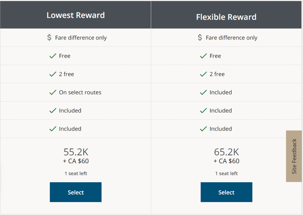
Task: Click "Fare difference only" in Flexible Reward
Action: pos(231,38)
